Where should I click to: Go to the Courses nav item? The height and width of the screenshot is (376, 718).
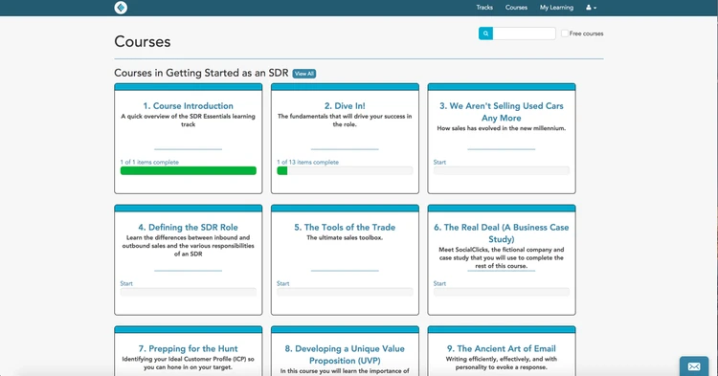pyautogui.click(x=516, y=8)
